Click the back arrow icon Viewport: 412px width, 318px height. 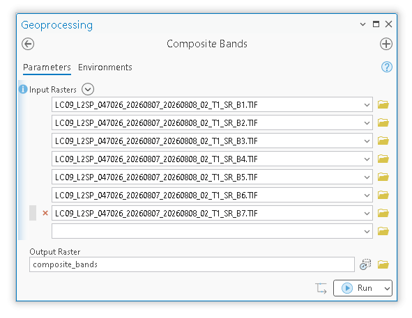point(28,44)
